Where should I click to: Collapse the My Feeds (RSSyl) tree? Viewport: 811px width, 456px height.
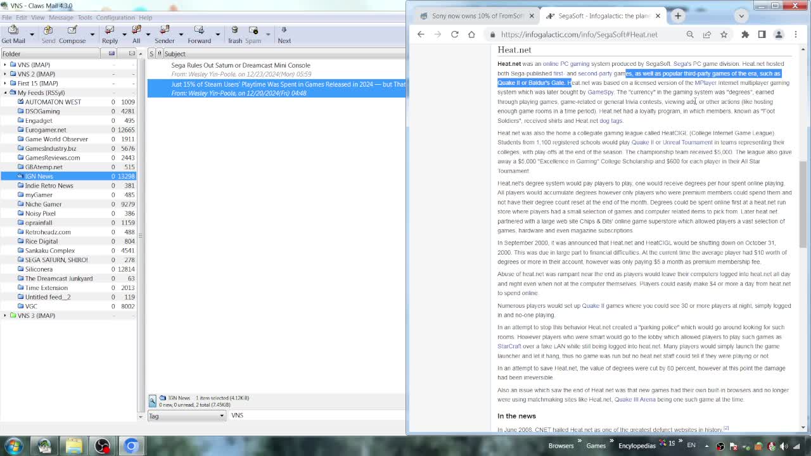[x=5, y=92]
